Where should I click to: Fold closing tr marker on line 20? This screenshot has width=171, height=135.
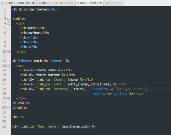(x=9, y=99)
